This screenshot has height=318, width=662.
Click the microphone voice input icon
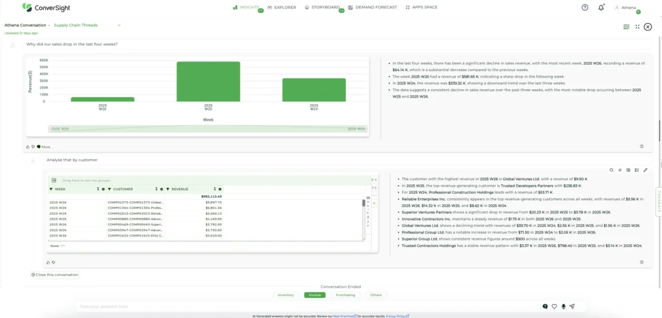click(x=563, y=306)
